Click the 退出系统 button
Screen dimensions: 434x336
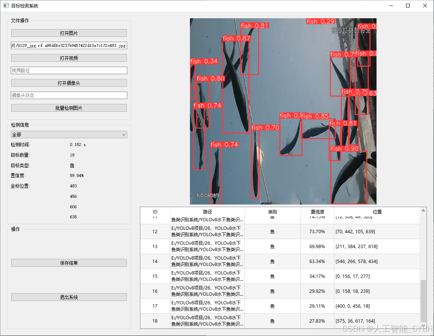(x=69, y=297)
